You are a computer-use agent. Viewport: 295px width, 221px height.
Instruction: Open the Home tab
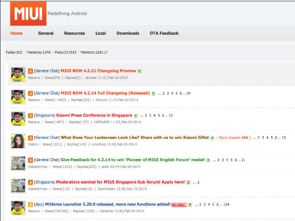coord(16,33)
